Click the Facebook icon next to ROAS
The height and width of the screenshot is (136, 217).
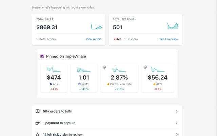(x=79, y=84)
